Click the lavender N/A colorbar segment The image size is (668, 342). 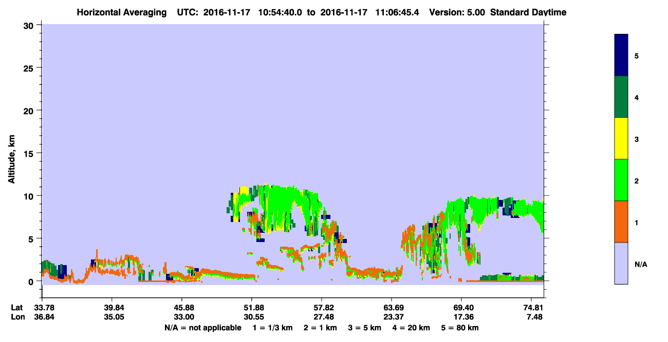click(x=621, y=263)
